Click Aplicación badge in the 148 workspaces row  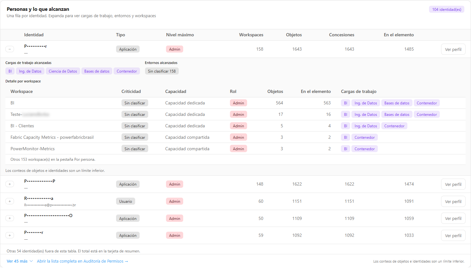tap(128, 184)
